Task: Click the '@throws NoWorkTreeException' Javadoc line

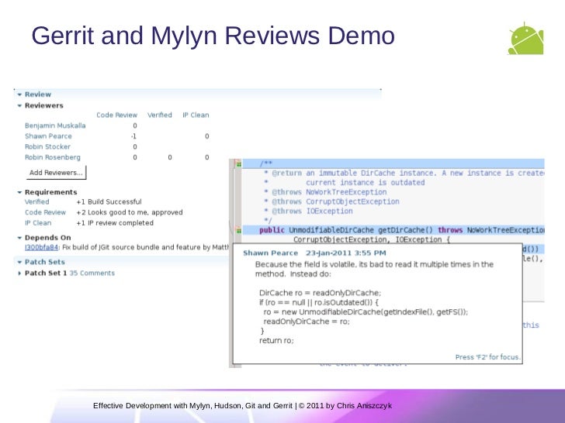Action: (325, 192)
